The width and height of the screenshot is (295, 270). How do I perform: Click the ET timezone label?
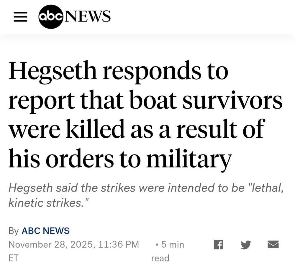13,258
